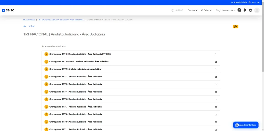Image resolution: width=264 pixels, height=131 pixels.
Task: Click the orange file icon for TRT Nacional
Action: click(46, 61)
